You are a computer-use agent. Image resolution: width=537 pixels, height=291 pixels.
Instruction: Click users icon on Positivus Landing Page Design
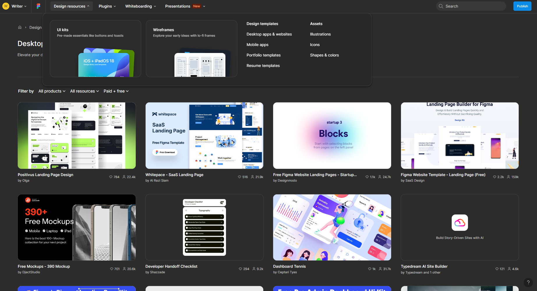pyautogui.click(x=124, y=177)
